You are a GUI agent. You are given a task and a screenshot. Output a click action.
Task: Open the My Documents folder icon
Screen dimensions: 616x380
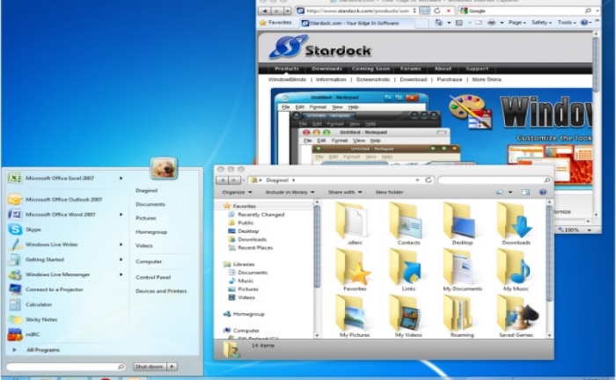pyautogui.click(x=462, y=270)
